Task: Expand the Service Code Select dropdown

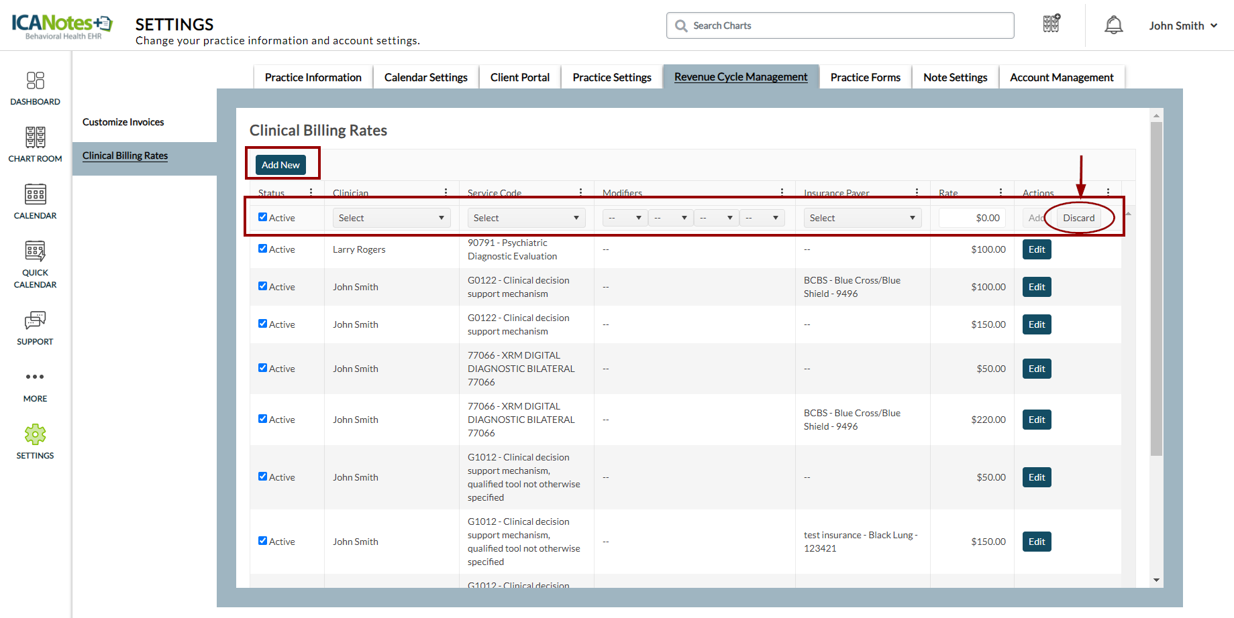Action: tap(526, 218)
